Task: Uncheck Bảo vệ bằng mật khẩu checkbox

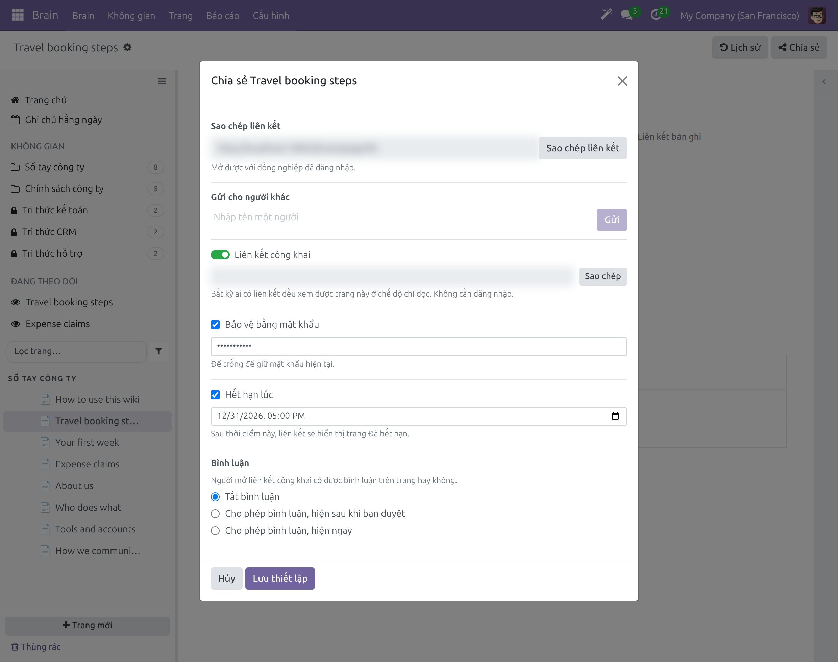Action: coord(215,324)
